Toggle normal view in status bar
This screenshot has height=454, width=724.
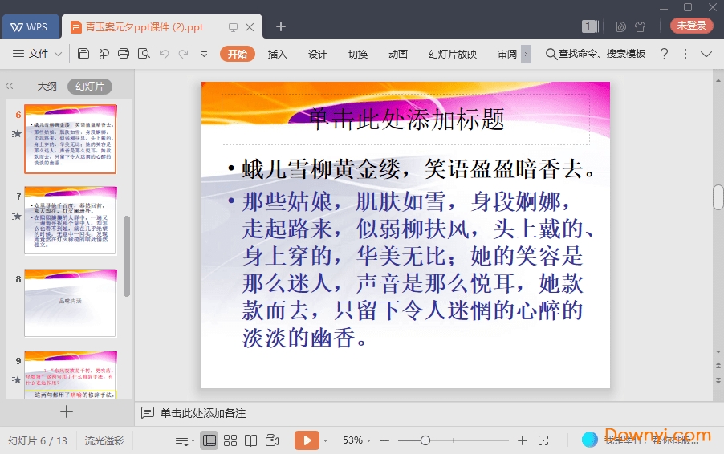click(209, 440)
